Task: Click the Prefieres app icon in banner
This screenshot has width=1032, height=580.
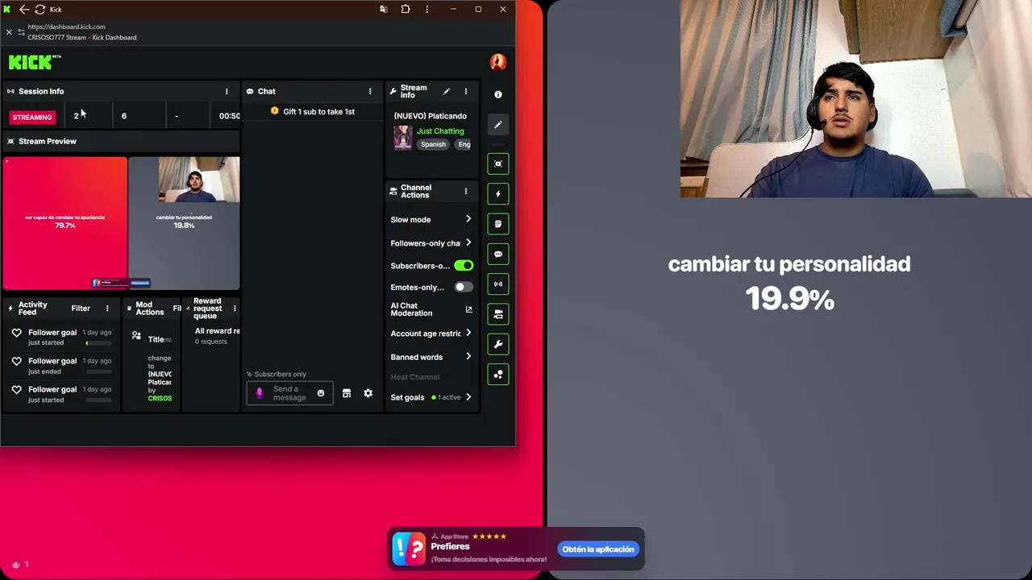Action: point(409,549)
